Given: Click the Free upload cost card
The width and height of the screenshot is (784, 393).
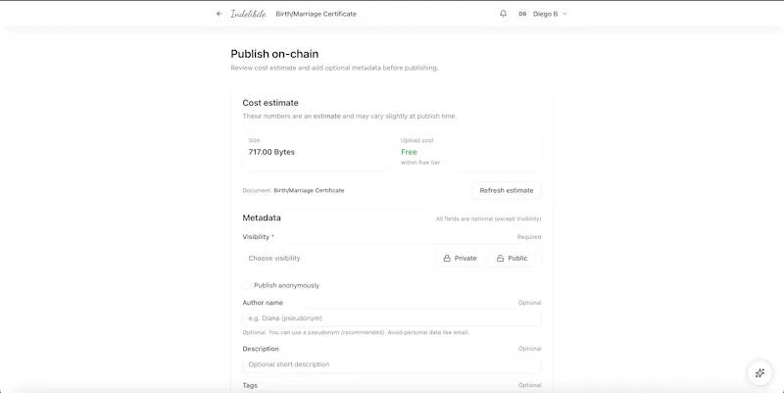Looking at the screenshot, I should [x=468, y=152].
